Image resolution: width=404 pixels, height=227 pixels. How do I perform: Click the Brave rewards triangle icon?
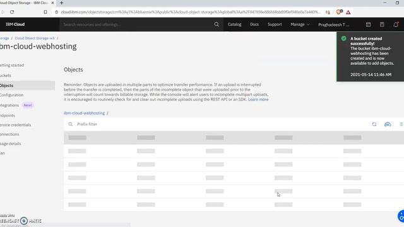click(x=348, y=12)
